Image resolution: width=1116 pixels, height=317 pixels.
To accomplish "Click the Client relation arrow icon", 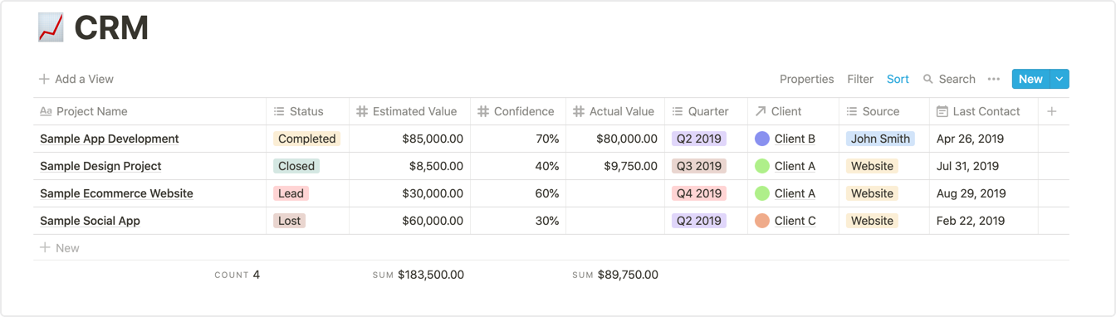I will 761,111.
